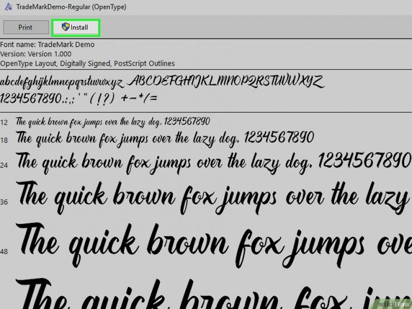Click the 18-point quick brown fox sample

pos(165,139)
